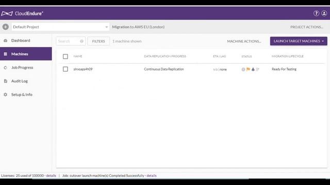
Task: Click the FILTERS button
Action: (x=98, y=41)
